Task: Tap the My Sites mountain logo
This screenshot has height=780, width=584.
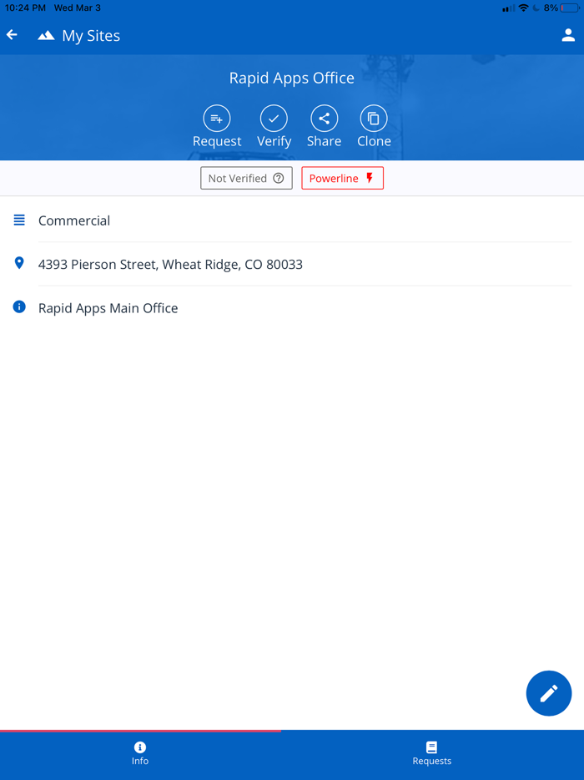Action: click(46, 35)
